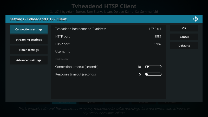Click the 127.0.0.1 address value
The height and width of the screenshot is (117, 208).
155,29
